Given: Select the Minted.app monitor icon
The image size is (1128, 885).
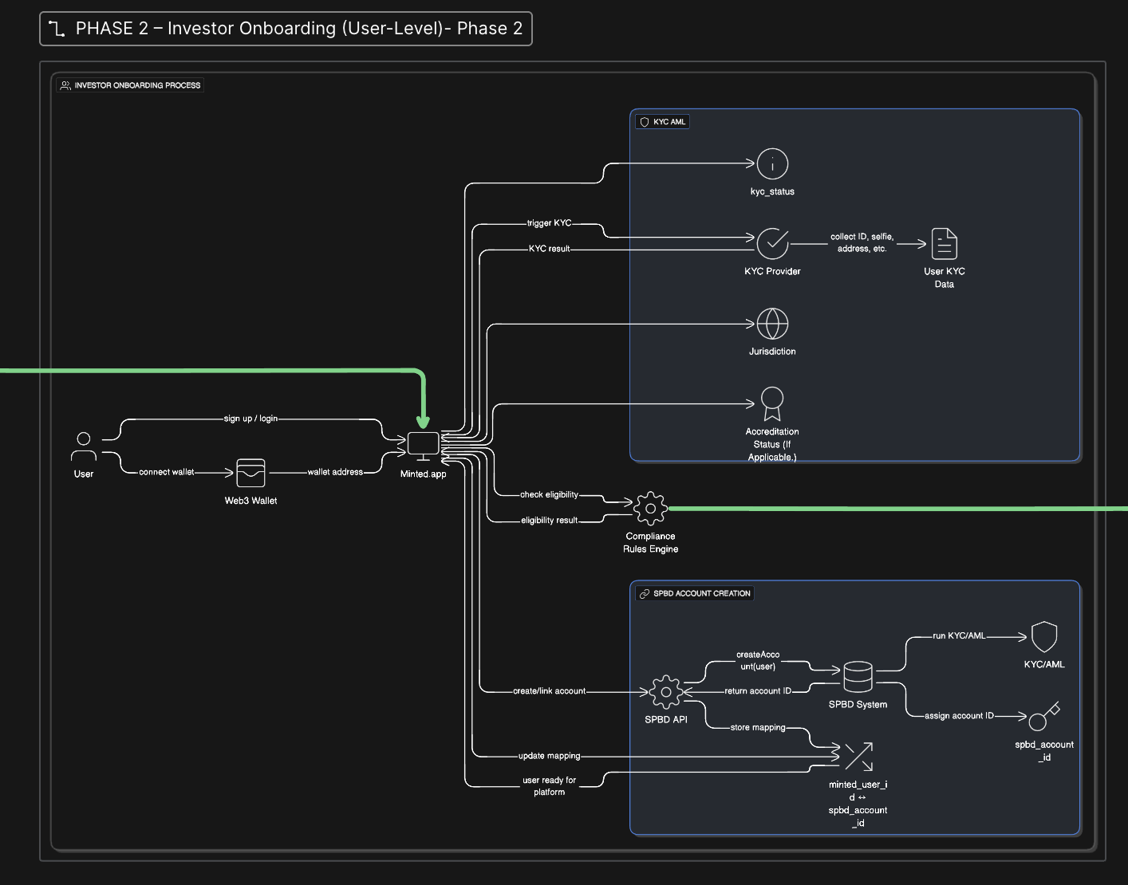Looking at the screenshot, I should click(x=424, y=446).
